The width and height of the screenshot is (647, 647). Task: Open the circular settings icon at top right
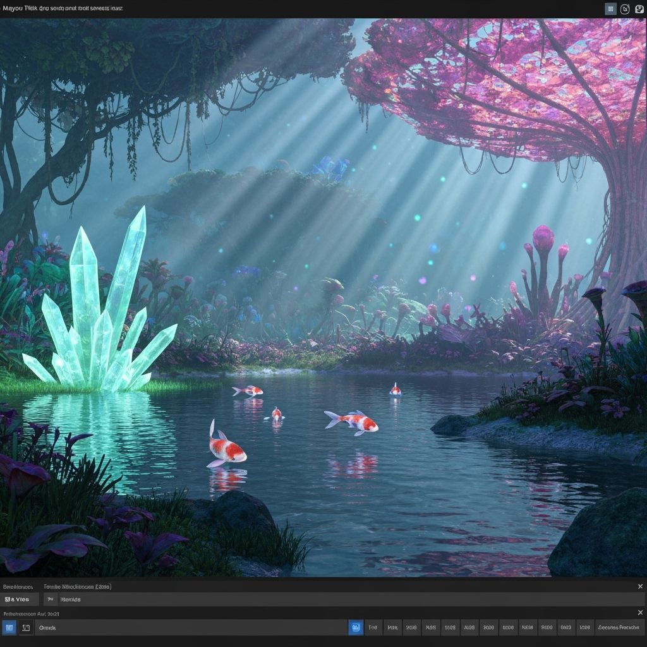625,9
